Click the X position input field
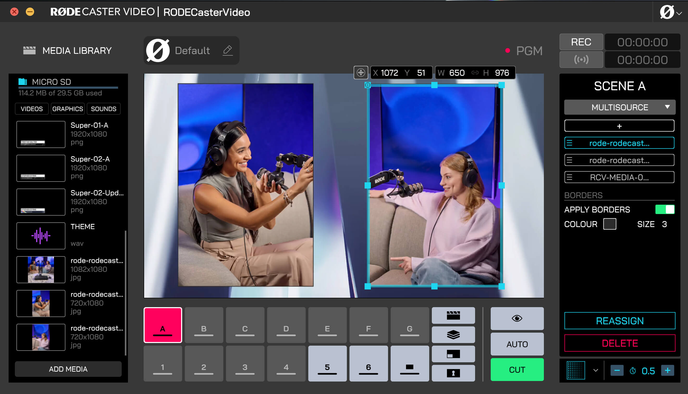Screen dimensions: 688x394 point(388,73)
